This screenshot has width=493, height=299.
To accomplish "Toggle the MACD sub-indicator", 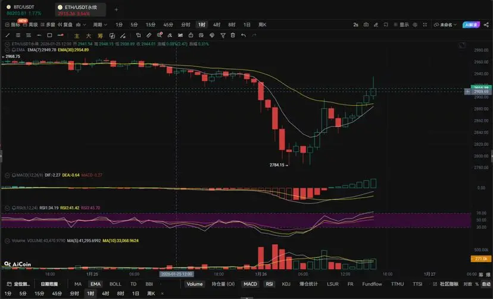I will (x=250, y=284).
